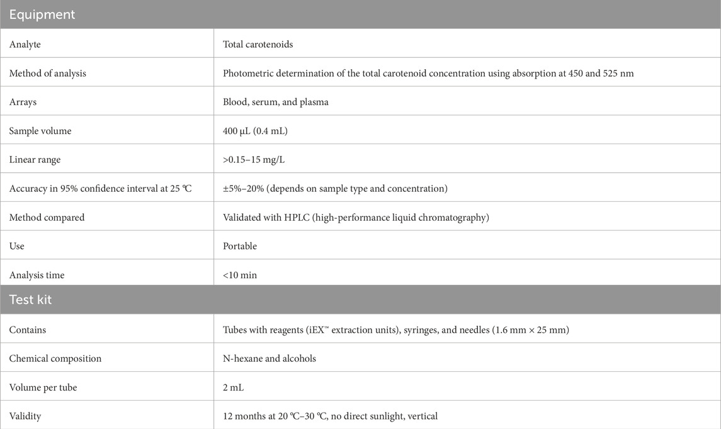Click the Portable value cell
The image size is (721, 429).
pyautogui.click(x=240, y=246)
